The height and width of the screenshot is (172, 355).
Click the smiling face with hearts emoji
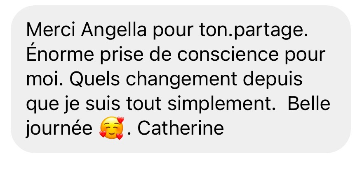pos(112,128)
